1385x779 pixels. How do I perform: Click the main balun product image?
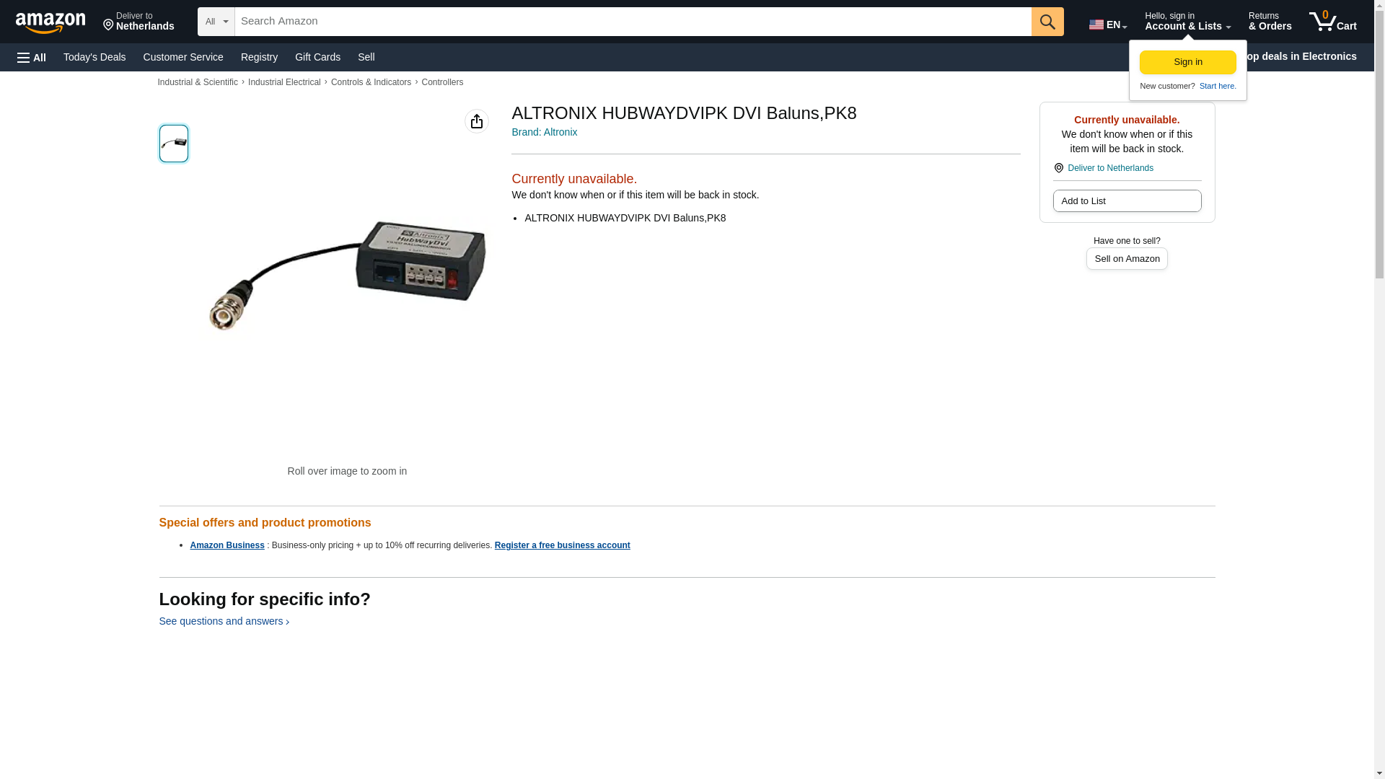(347, 278)
